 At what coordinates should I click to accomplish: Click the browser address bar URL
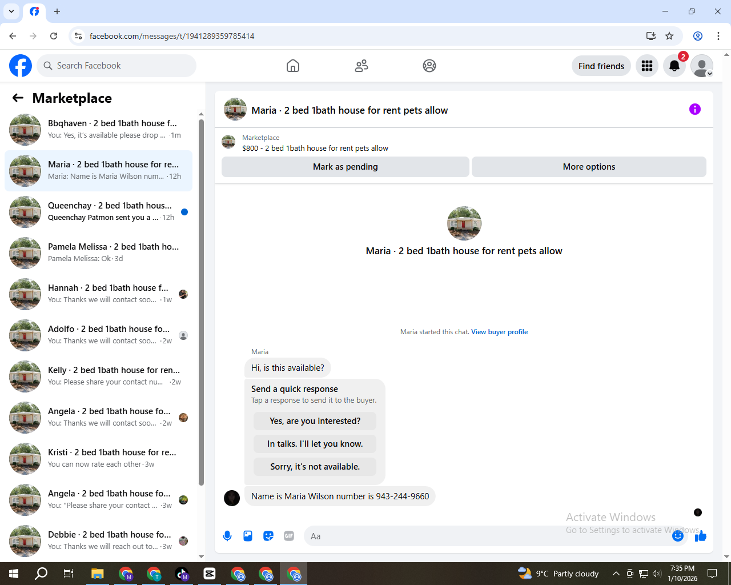point(172,36)
